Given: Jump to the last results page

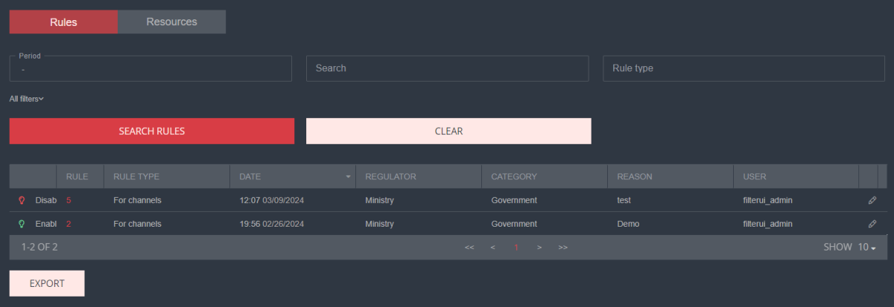Looking at the screenshot, I should coord(563,248).
